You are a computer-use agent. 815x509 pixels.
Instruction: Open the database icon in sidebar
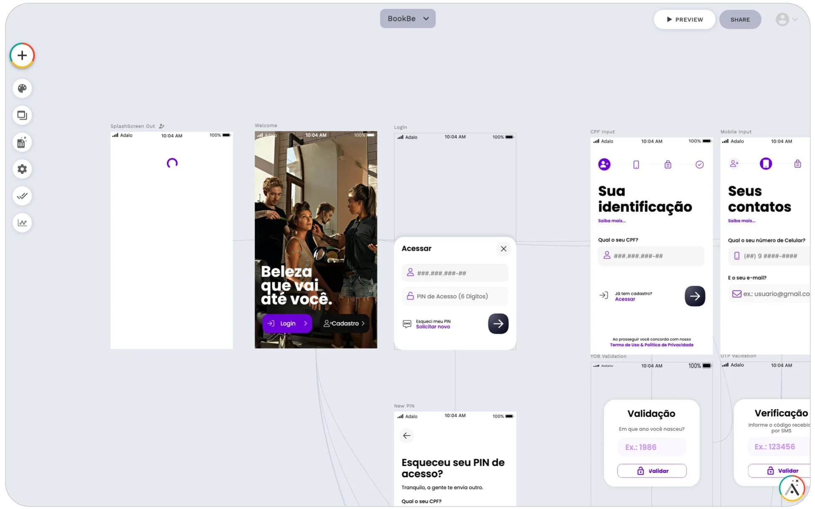coord(22,143)
